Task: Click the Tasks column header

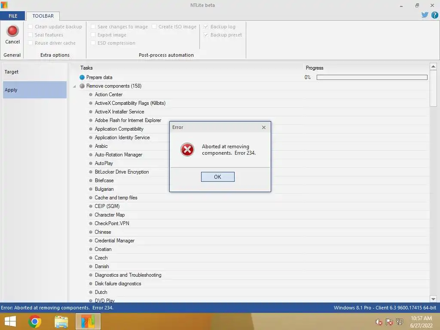Action: pos(86,68)
